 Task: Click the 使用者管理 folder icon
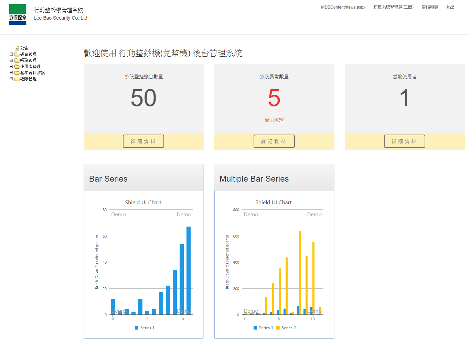coord(17,67)
